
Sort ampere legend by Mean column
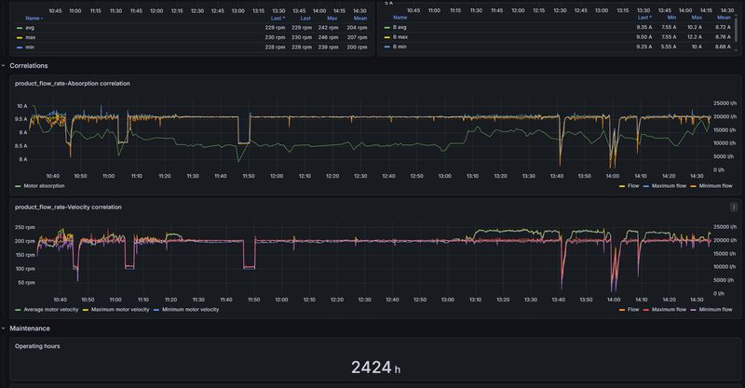click(x=724, y=17)
